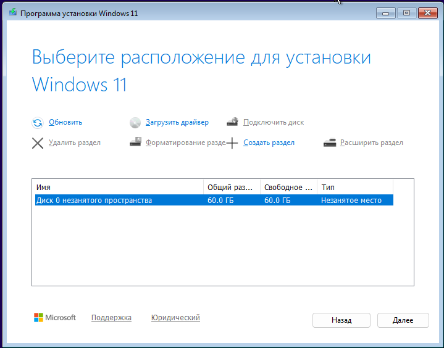Click the Refresh circular arrows icon
The image size is (444, 348).
38,123
